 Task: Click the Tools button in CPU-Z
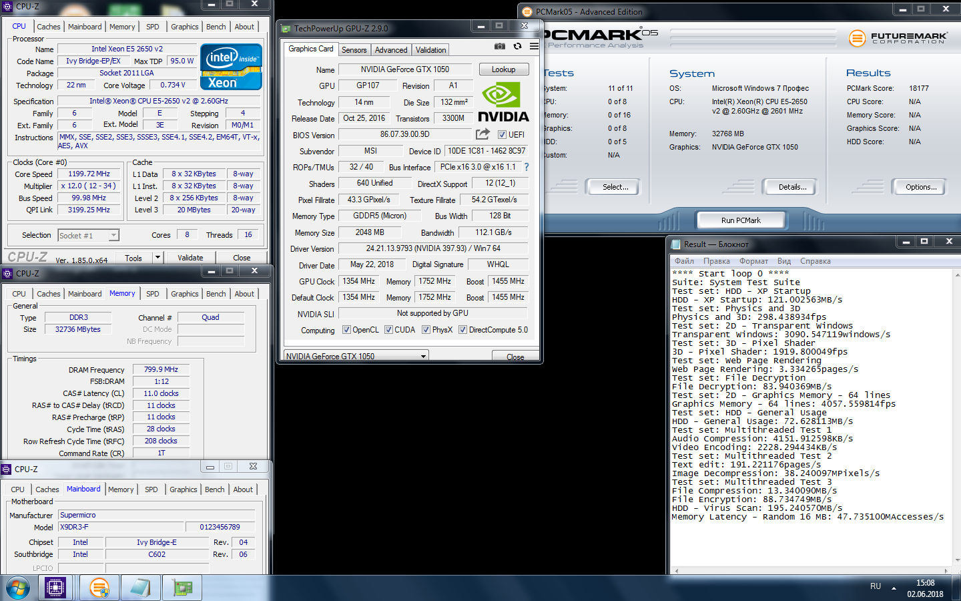(133, 258)
